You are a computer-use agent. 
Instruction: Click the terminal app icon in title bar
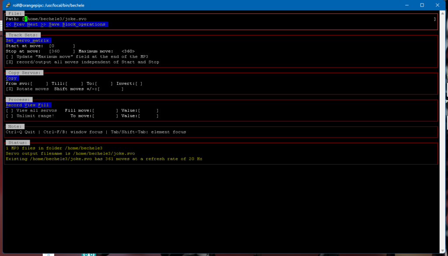[7, 5]
